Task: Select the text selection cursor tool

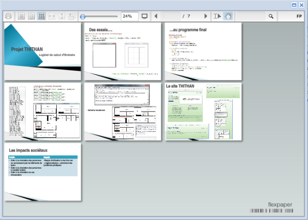Action: (x=217, y=16)
